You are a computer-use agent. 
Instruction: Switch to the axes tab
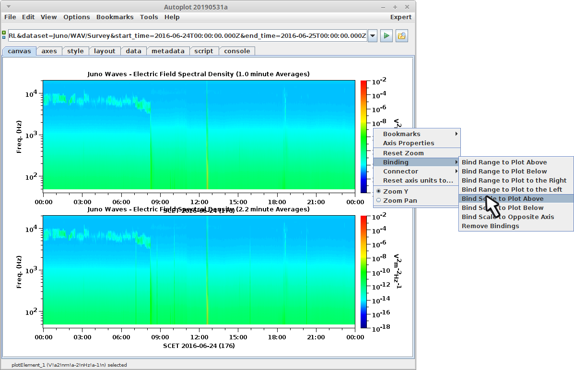point(49,51)
